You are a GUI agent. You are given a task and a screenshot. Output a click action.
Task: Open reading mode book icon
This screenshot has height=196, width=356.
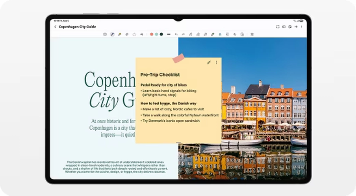(x=284, y=27)
